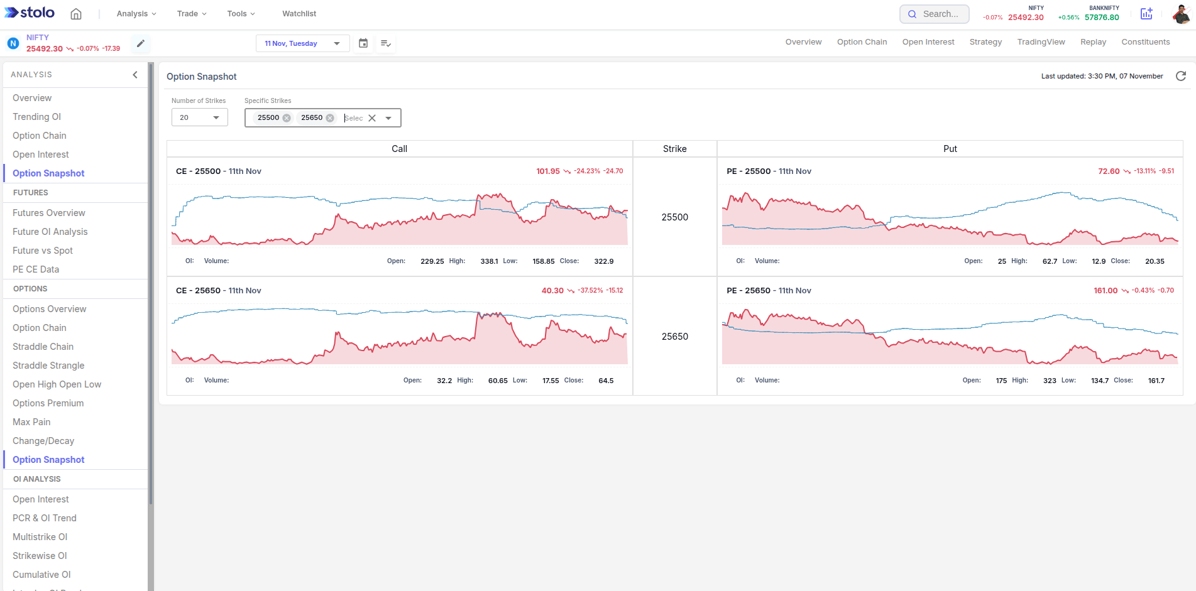This screenshot has height=591, width=1196.
Task: Open the TradingView tab
Action: [1041, 41]
